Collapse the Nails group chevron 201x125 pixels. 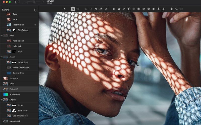[2, 35]
